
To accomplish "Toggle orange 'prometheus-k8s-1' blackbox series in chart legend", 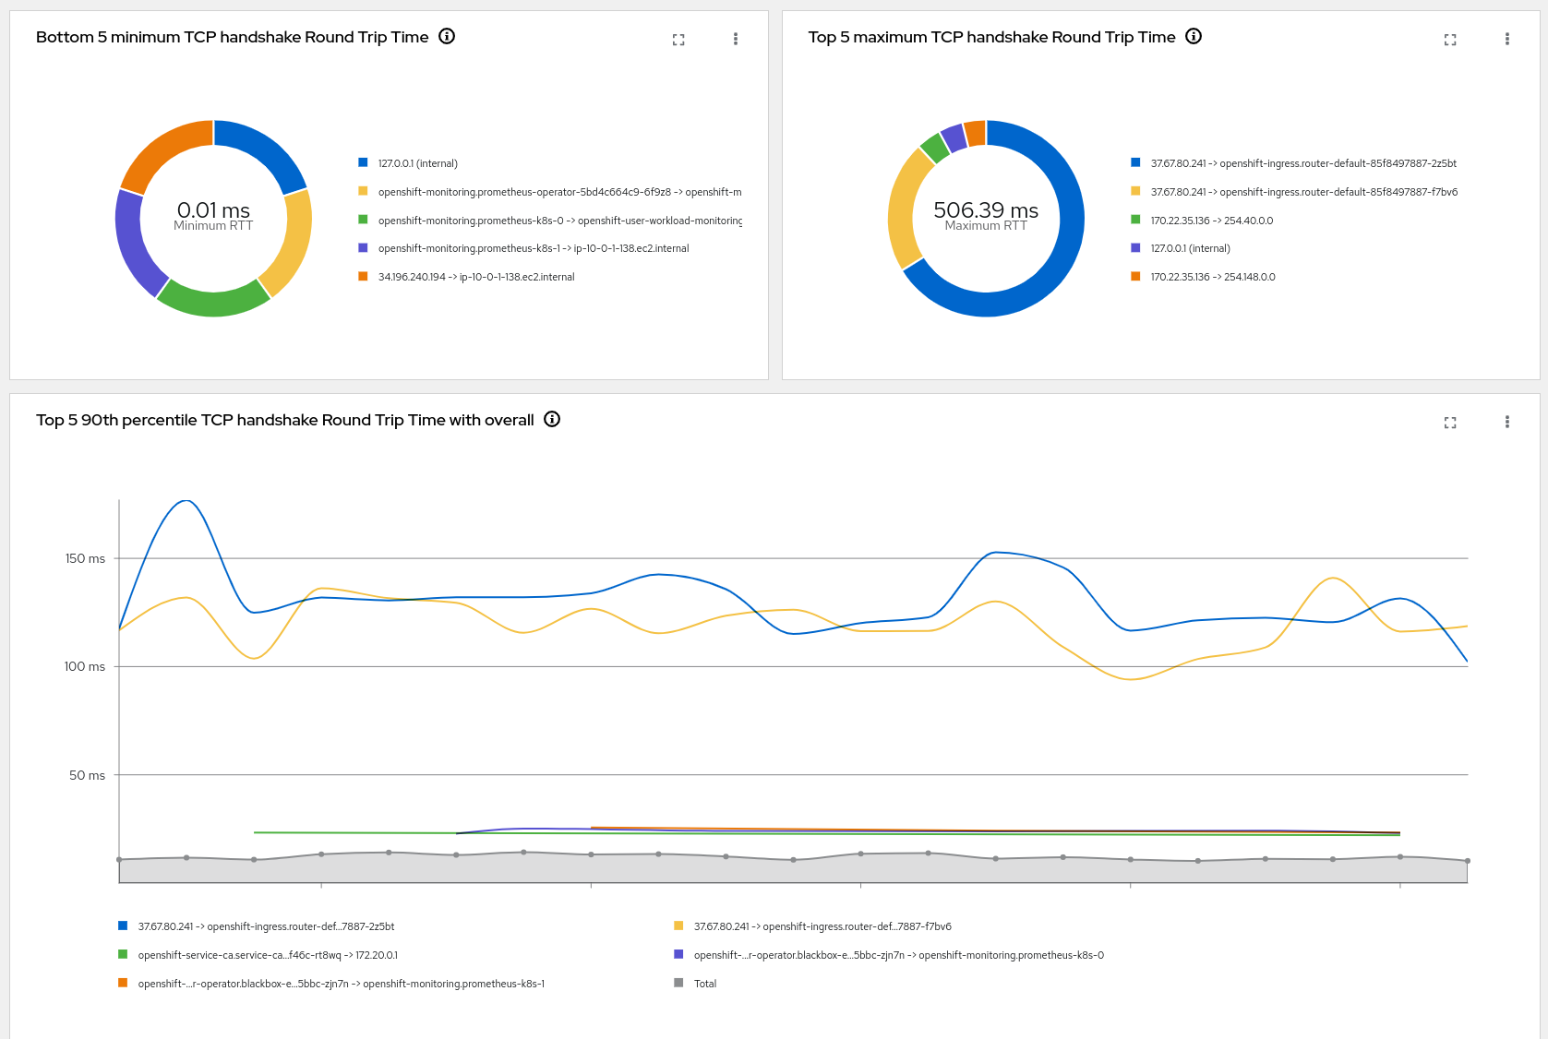I will pyautogui.click(x=123, y=983).
